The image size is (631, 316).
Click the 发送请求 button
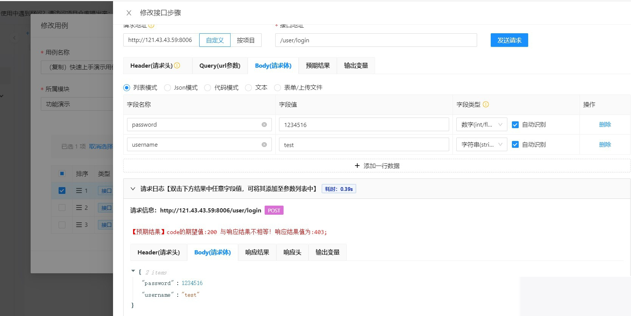(x=509, y=40)
